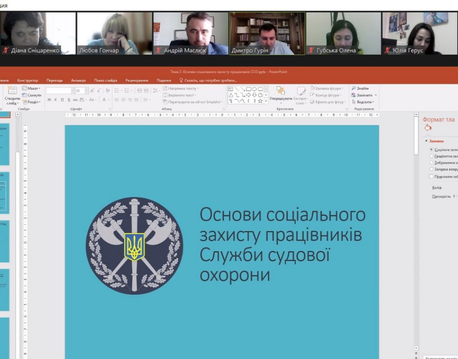The width and height of the screenshot is (458, 359).
Task: Click the fill bucket icon in Format Background pane
Action: tap(428, 127)
